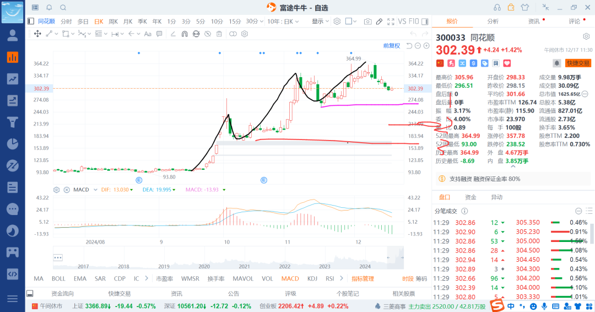The image size is (595, 312).
Task: Open 指标管理 indicator management
Action: pos(363,278)
